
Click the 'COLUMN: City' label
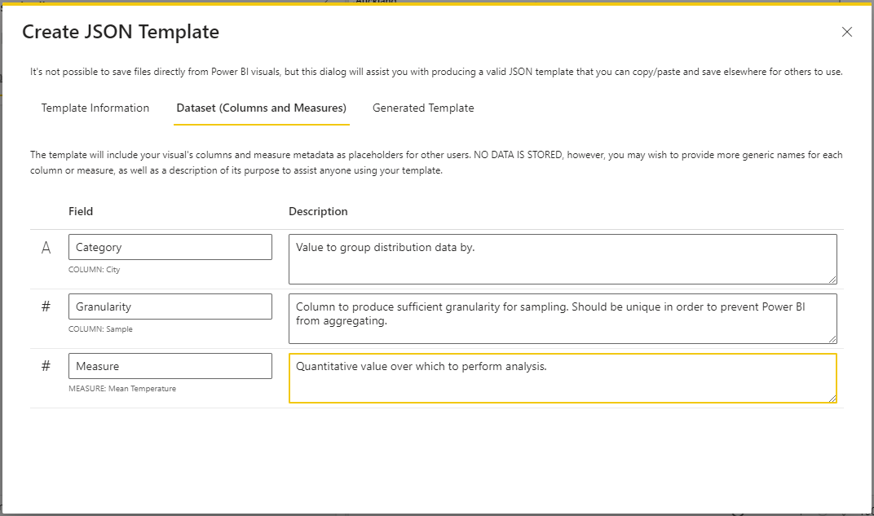point(95,270)
